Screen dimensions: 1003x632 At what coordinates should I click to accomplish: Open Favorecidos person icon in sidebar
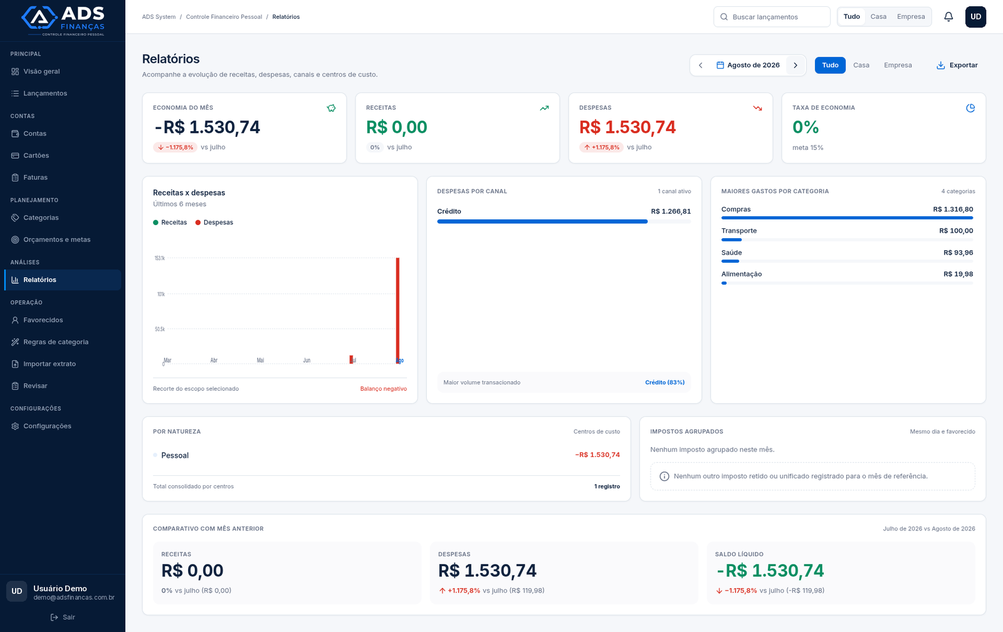click(15, 320)
